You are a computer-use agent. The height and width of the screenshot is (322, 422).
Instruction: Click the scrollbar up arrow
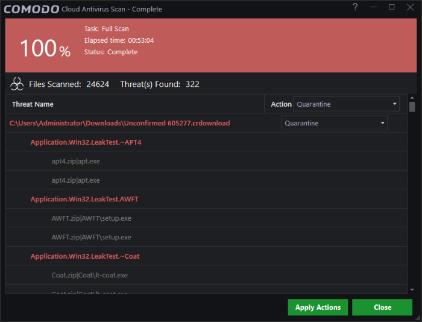[x=412, y=98]
